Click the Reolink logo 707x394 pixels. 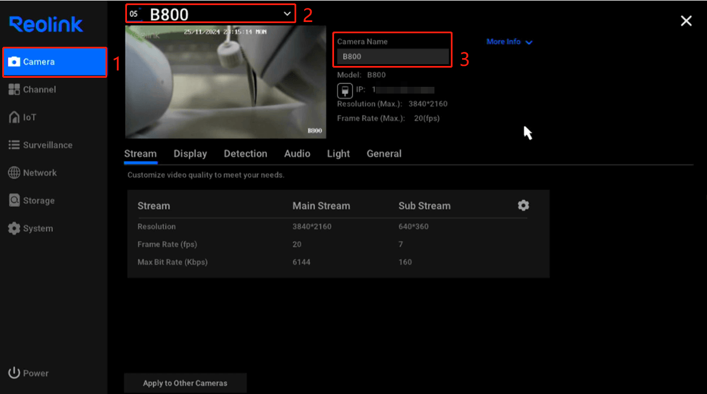coord(46,24)
